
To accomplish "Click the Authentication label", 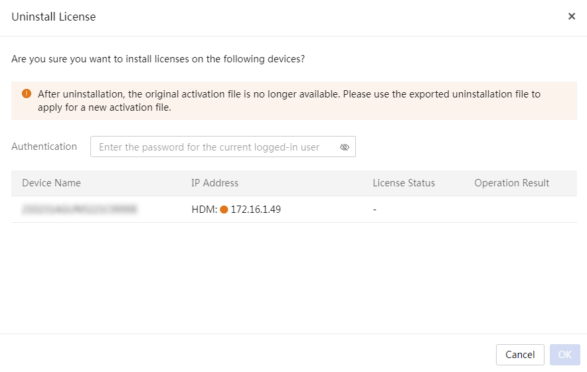I will click(x=44, y=147).
